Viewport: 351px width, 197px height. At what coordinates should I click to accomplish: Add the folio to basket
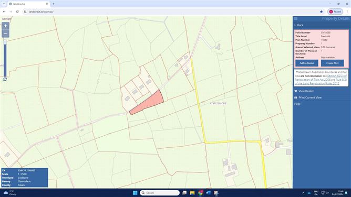tap(307, 63)
